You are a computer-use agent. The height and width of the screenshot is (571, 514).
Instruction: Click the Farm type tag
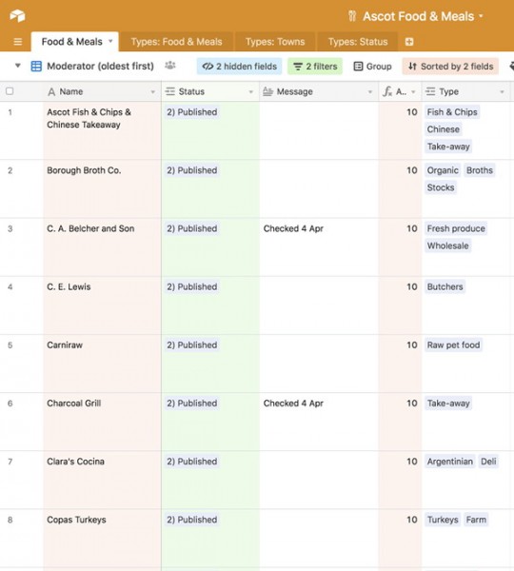[x=476, y=520]
